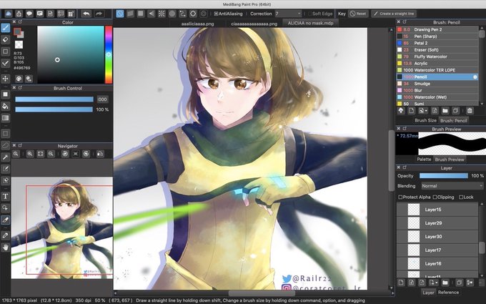Click the rainbow hue strip
The height and width of the screenshot is (304, 486).
[109, 54]
